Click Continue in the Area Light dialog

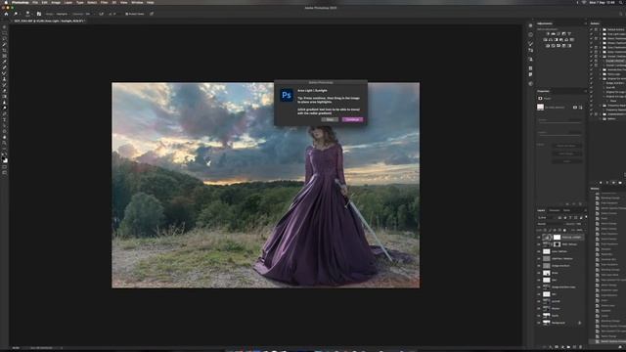(x=352, y=119)
